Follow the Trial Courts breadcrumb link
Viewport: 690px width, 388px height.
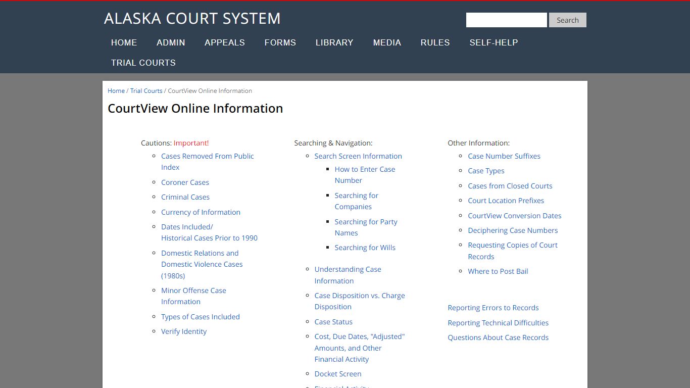point(146,91)
